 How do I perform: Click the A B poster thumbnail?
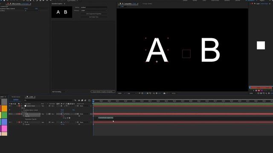[62, 12]
